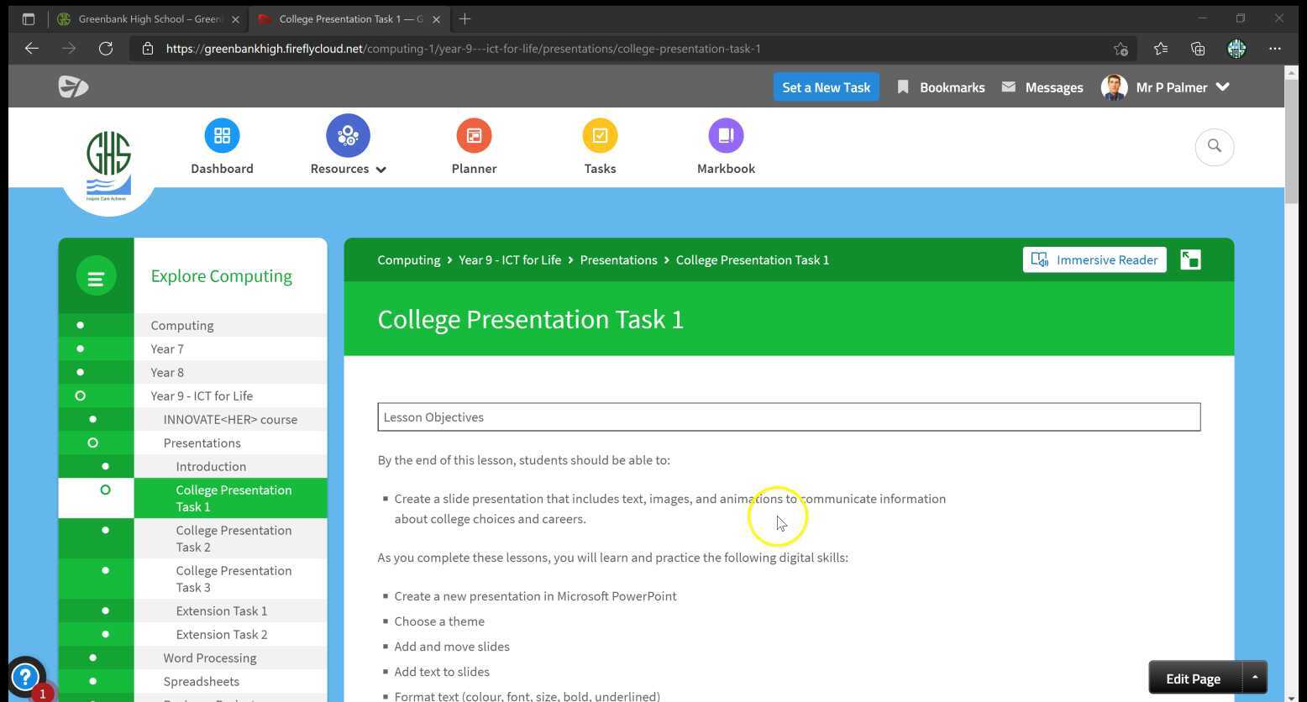Image resolution: width=1307 pixels, height=702 pixels.
Task: Open the Tasks icon
Action: click(x=600, y=135)
